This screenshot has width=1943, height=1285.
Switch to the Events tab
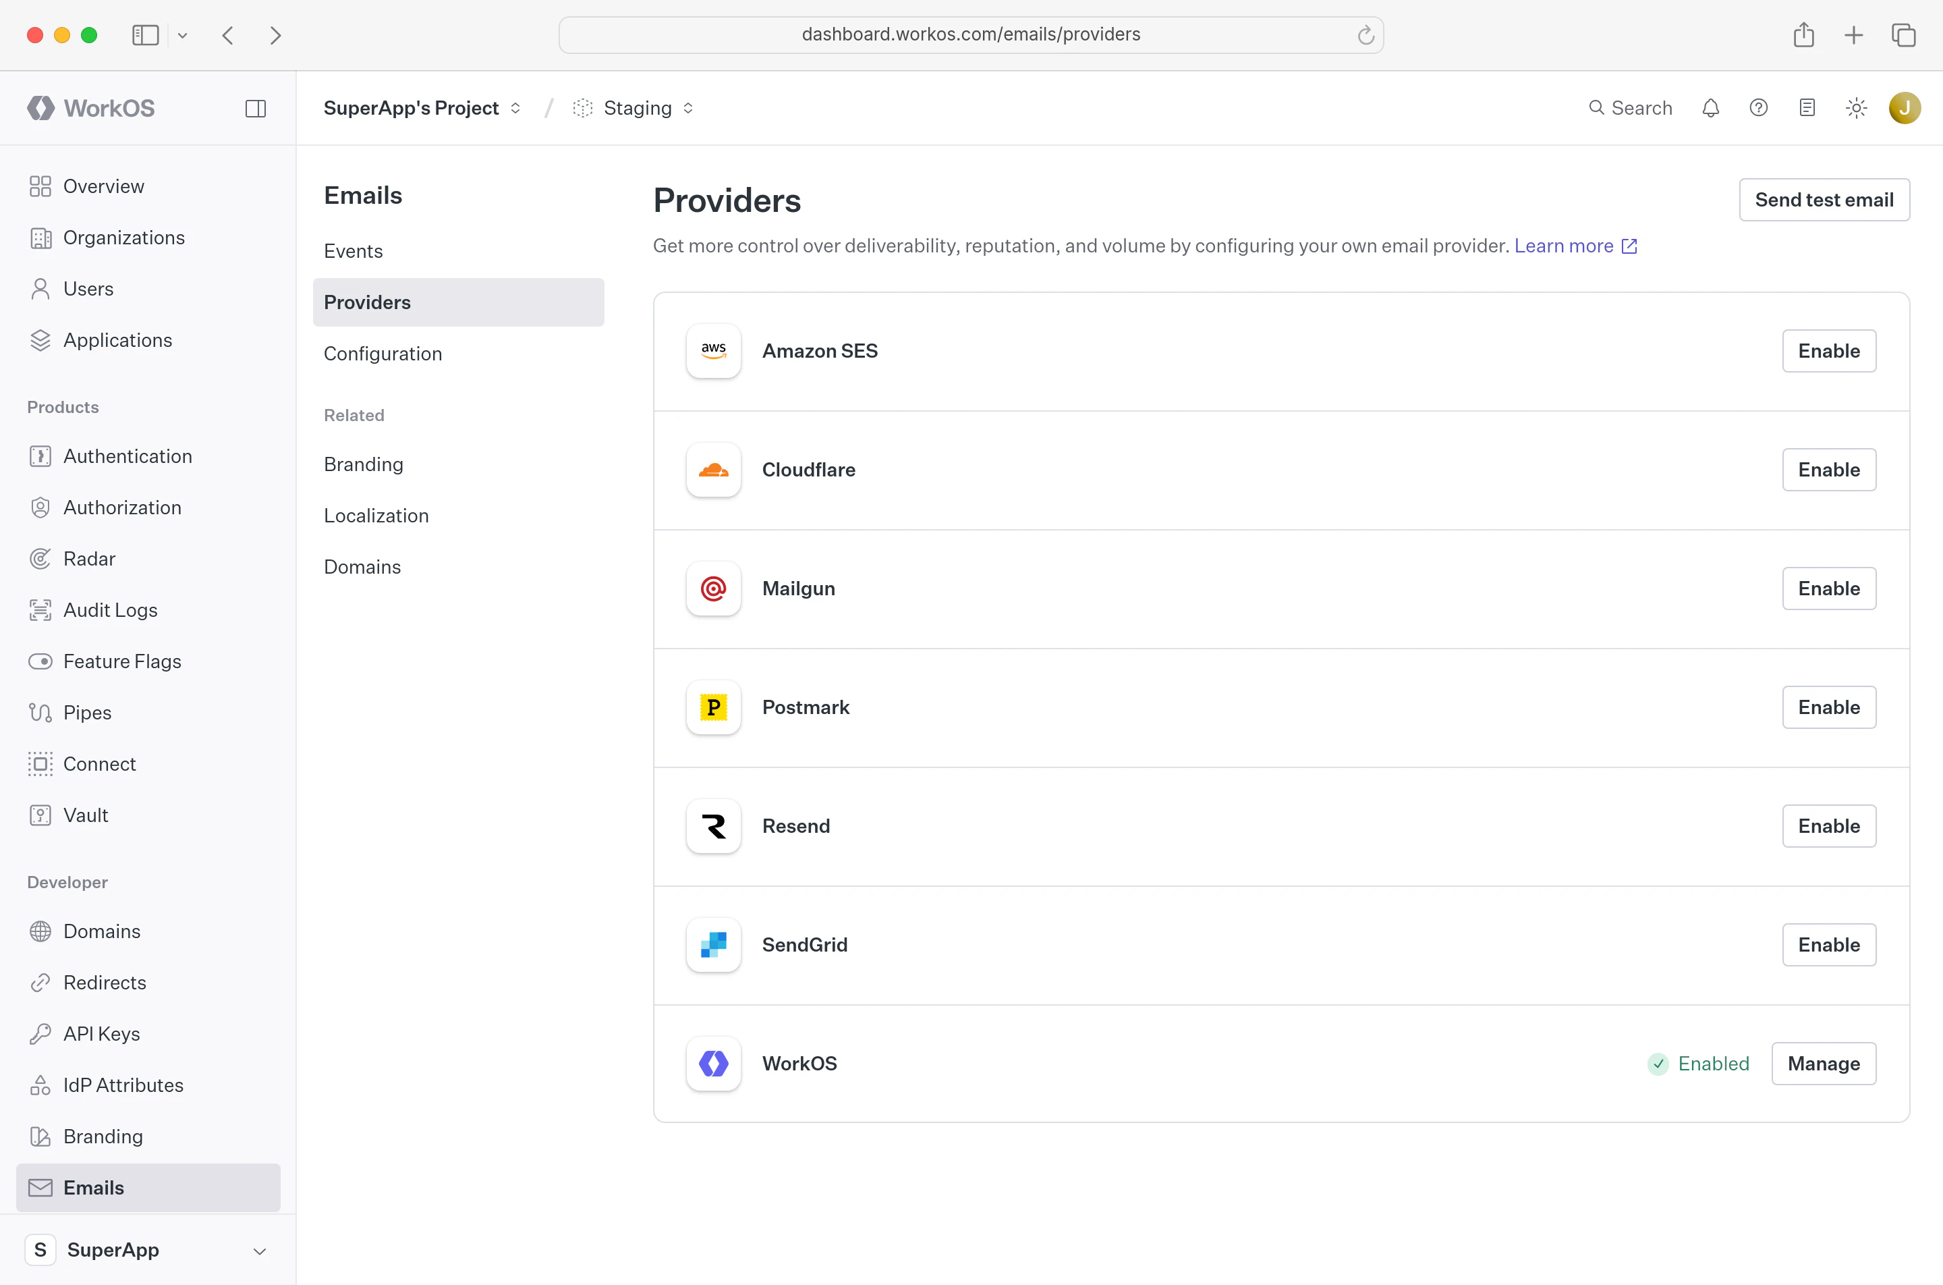tap(458, 251)
